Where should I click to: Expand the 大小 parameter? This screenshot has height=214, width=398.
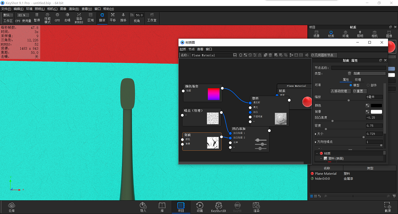(x=316, y=134)
